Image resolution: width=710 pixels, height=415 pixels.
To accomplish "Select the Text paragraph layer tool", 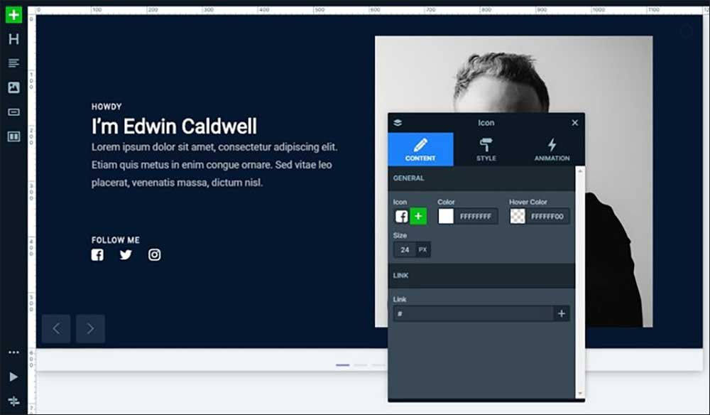I will coord(13,63).
